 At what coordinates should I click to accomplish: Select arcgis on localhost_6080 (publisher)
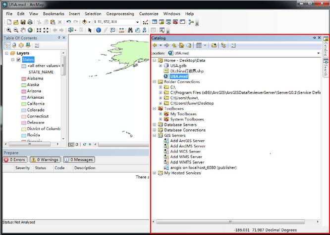coord(203,167)
